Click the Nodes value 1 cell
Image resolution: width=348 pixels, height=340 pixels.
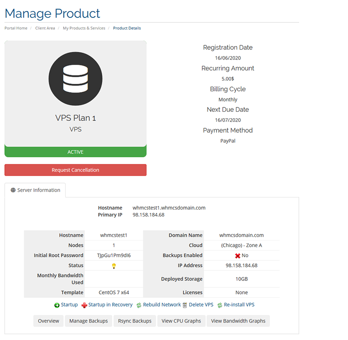[114, 245]
